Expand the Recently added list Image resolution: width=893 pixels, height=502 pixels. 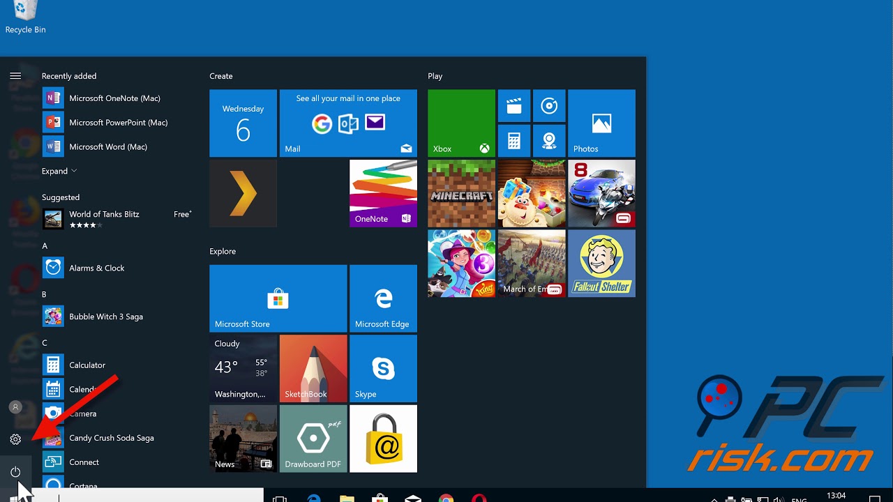(59, 171)
